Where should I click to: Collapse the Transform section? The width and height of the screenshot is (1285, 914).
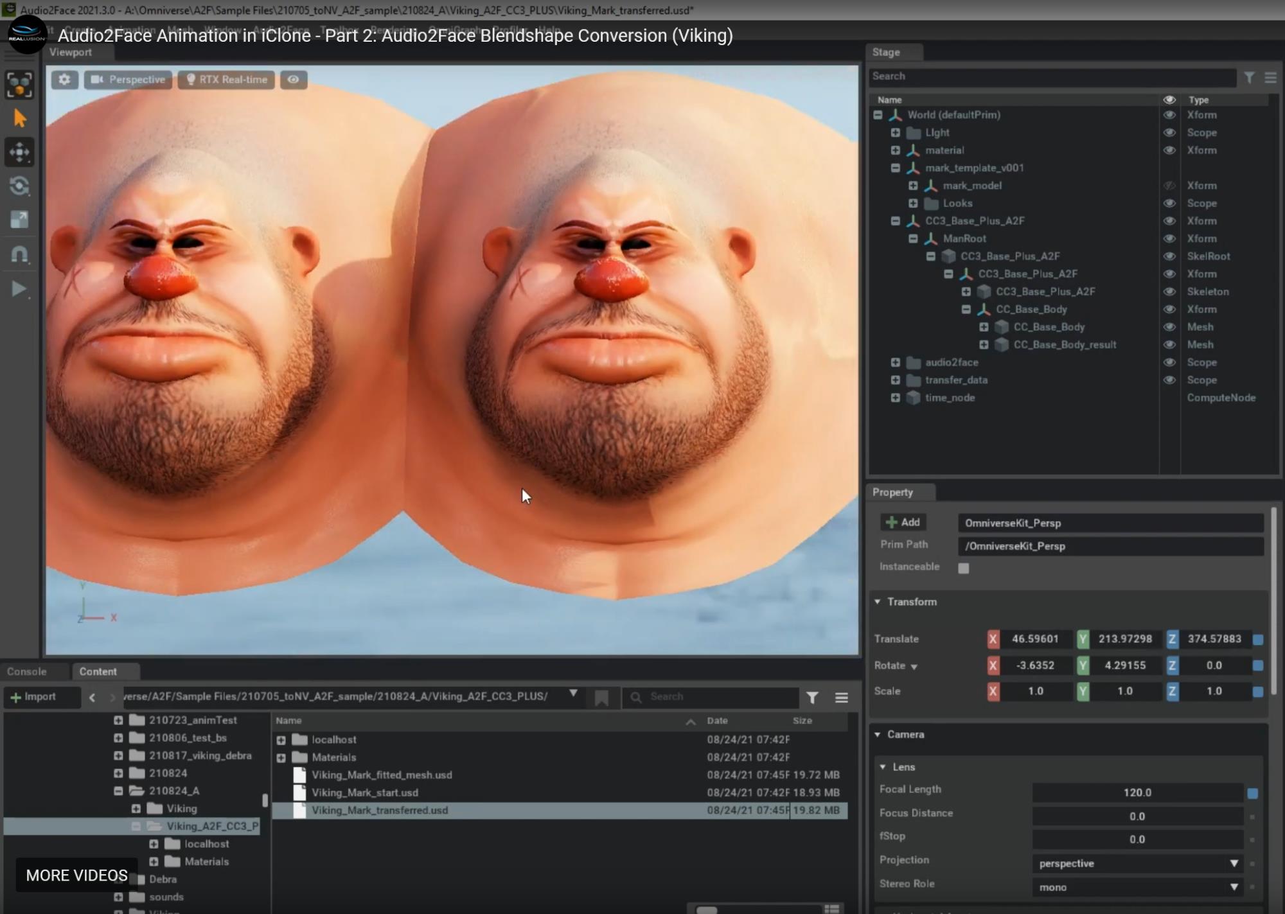click(878, 602)
